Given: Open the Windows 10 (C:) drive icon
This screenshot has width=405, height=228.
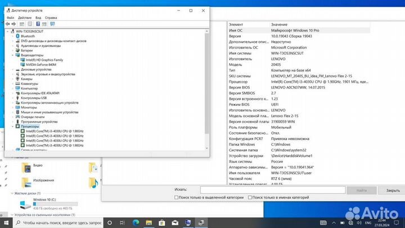Looking at the screenshot, I should (25, 205).
